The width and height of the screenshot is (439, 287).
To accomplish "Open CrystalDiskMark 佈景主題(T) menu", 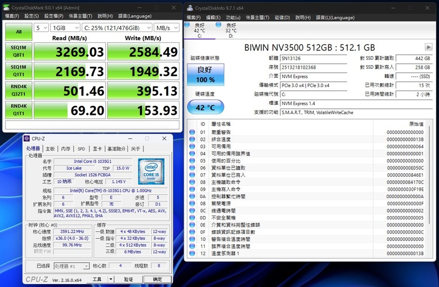I will click(x=80, y=16).
